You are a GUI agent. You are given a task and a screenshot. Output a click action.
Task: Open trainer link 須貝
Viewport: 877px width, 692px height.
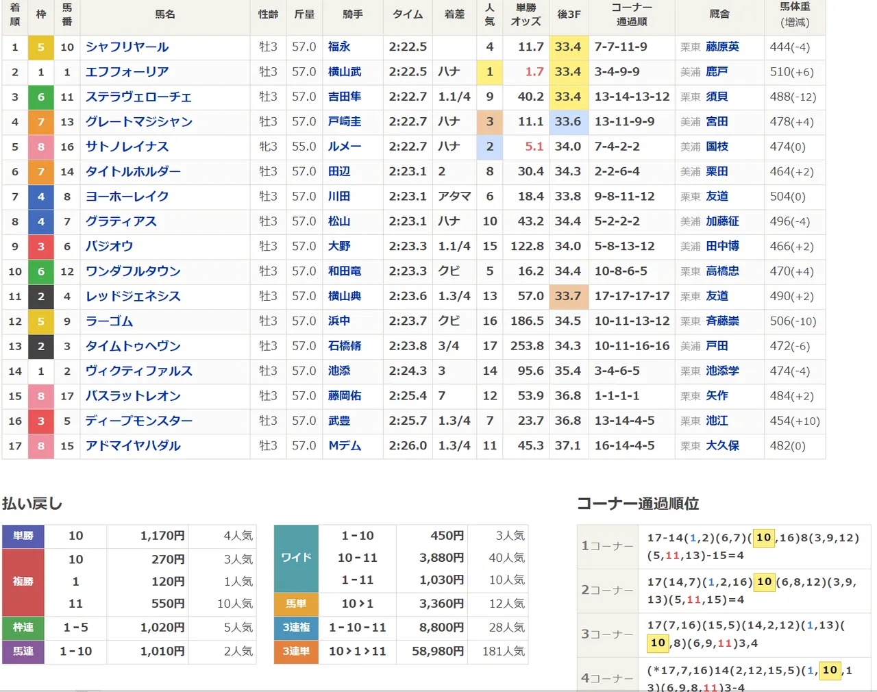[x=717, y=97]
